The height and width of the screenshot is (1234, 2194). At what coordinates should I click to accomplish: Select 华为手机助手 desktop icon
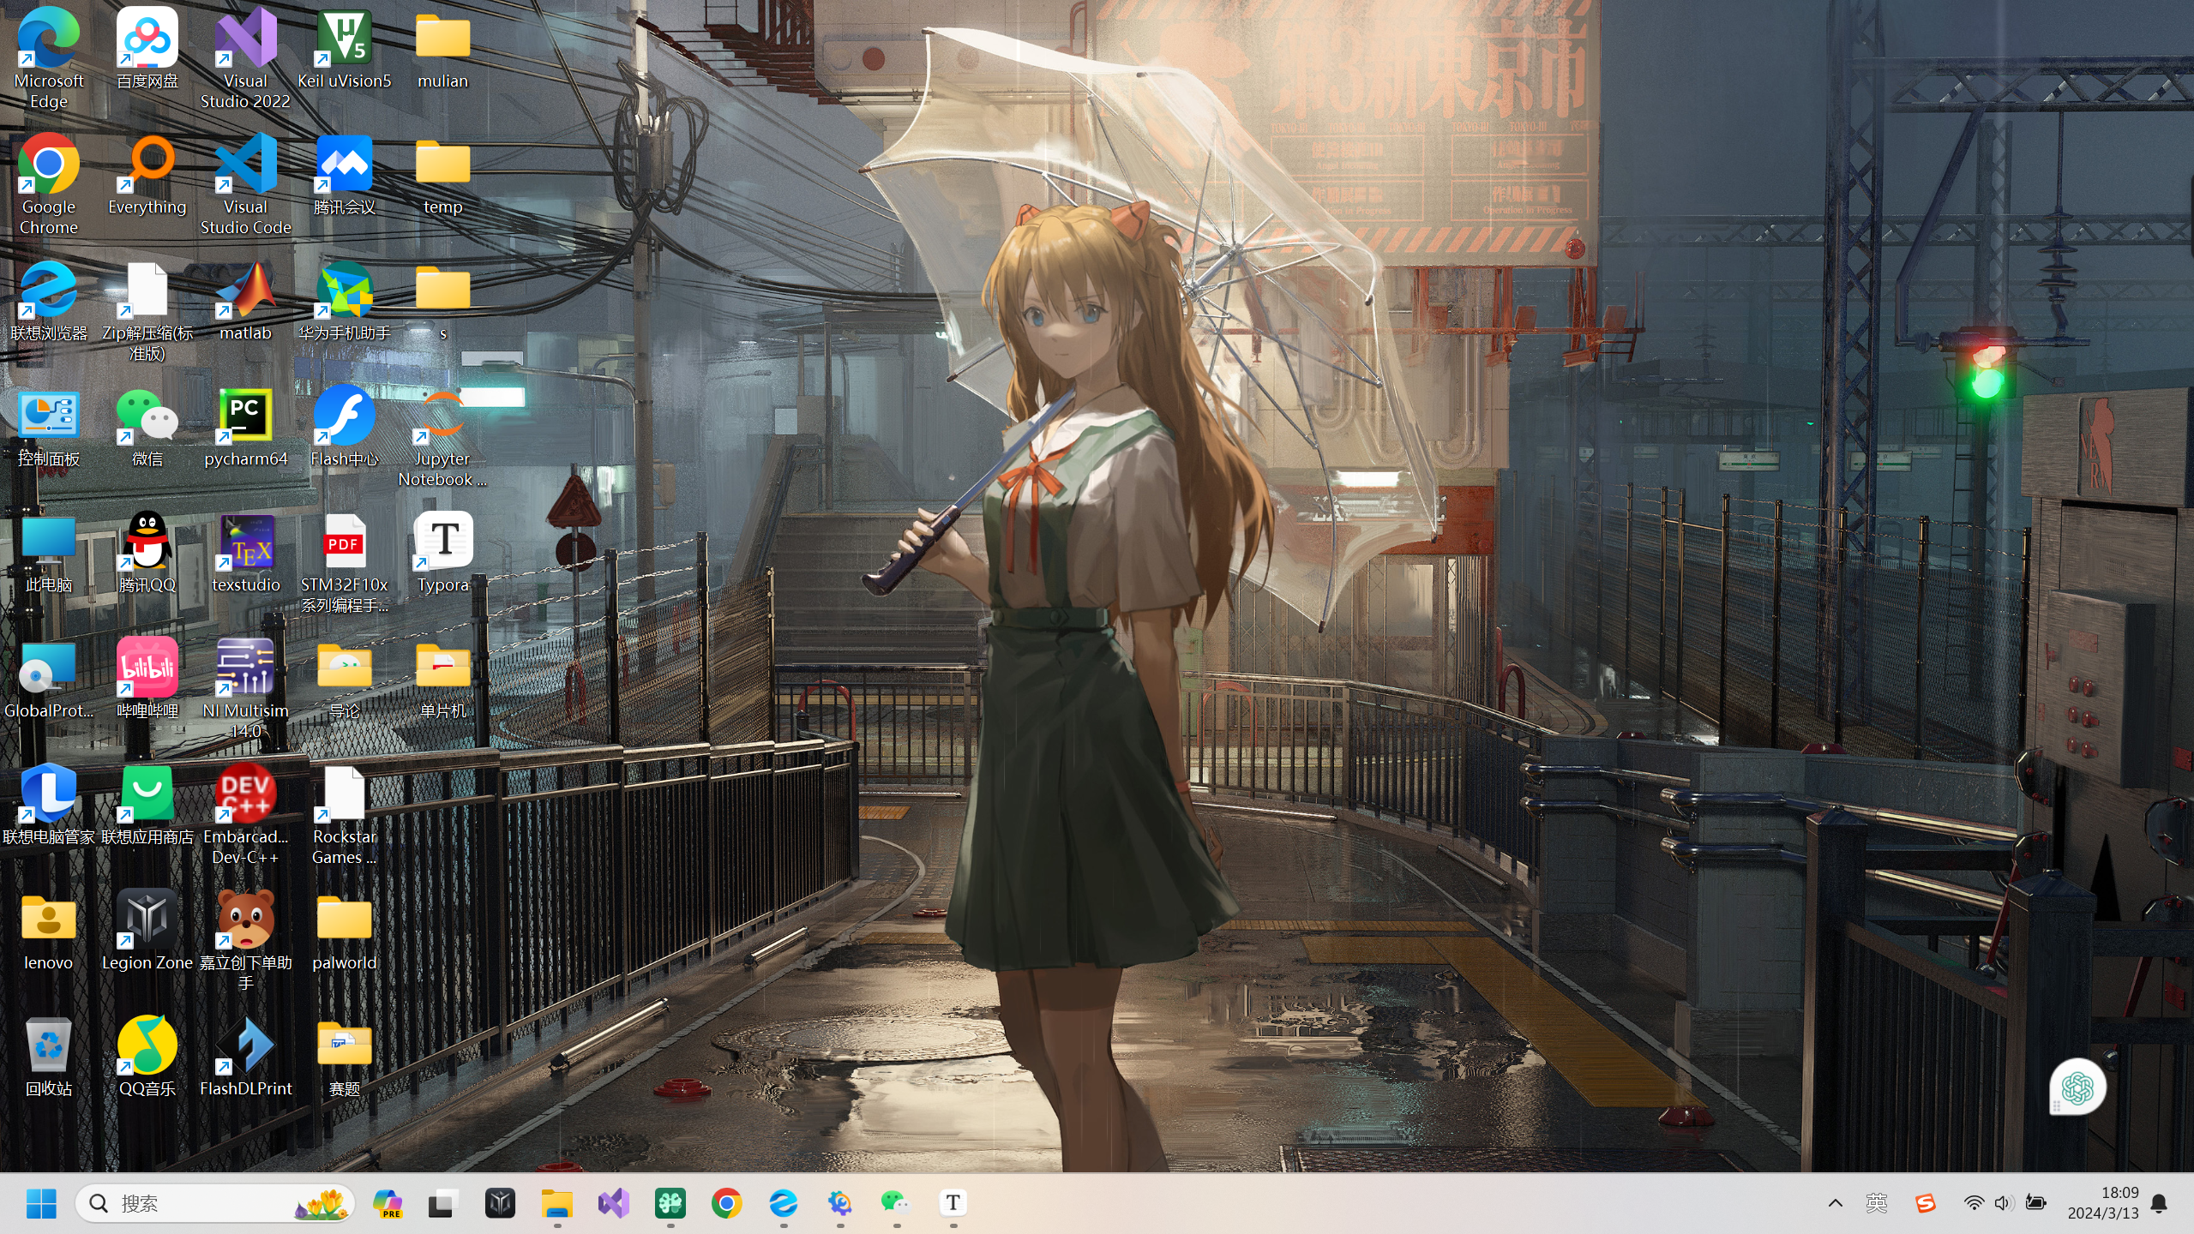tap(345, 301)
